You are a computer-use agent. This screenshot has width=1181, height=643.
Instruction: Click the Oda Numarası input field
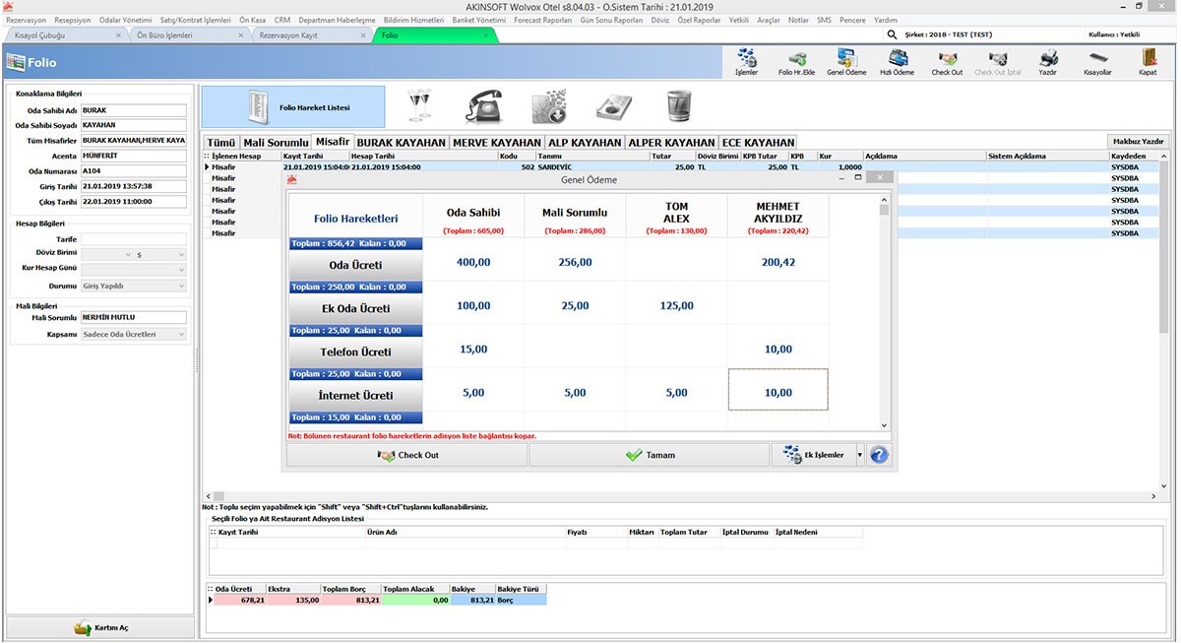133,171
